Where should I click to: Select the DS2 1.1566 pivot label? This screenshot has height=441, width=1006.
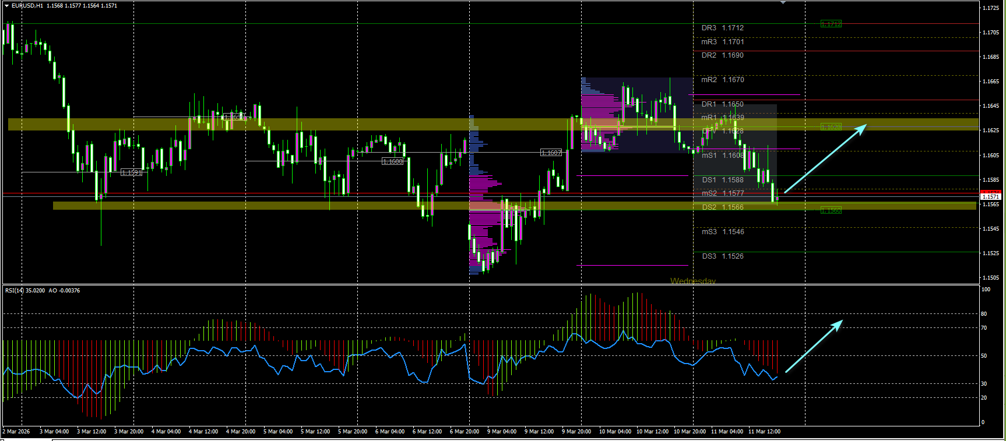(x=723, y=207)
